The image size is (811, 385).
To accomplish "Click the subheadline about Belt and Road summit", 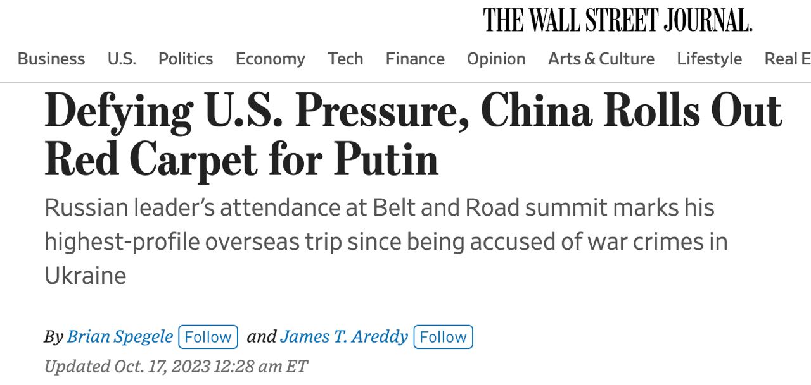I will [385, 241].
